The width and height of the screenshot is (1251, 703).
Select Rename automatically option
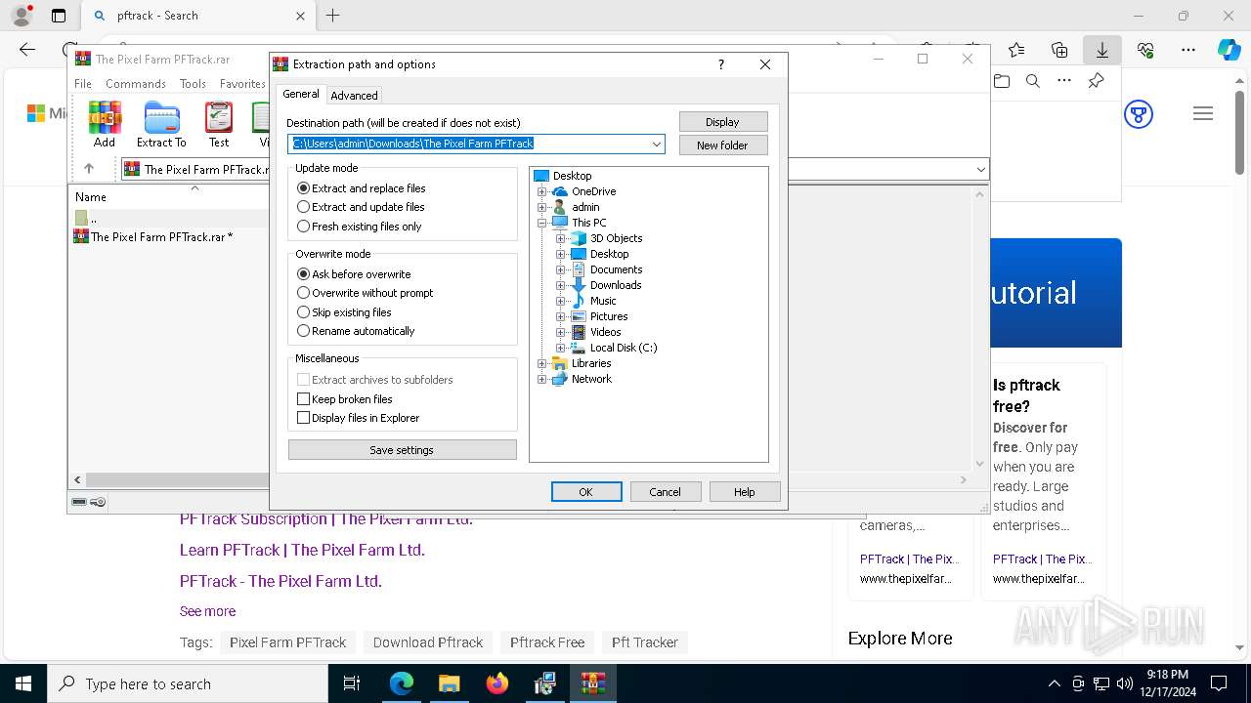[x=356, y=331]
